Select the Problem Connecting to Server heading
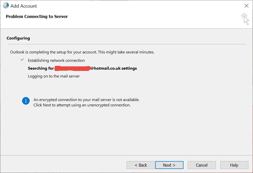The height and width of the screenshot is (173, 253). point(37,16)
